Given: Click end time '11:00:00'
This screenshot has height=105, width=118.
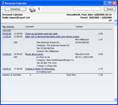Looking at the screenshot, I should coord(18,34).
